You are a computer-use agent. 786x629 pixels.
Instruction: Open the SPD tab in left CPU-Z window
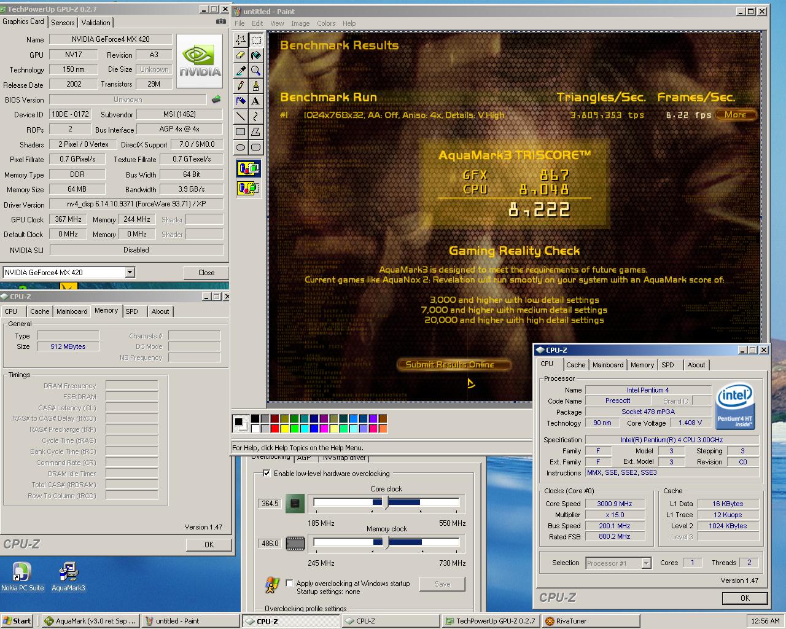click(x=132, y=311)
